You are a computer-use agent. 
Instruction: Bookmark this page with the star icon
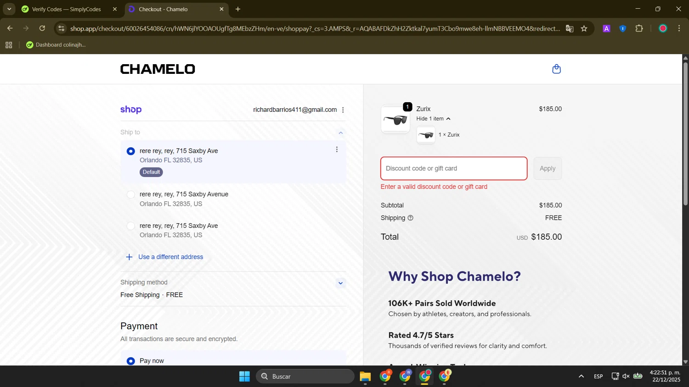click(x=584, y=28)
